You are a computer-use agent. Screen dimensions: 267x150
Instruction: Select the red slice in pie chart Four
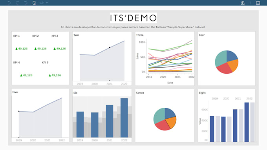(224, 68)
